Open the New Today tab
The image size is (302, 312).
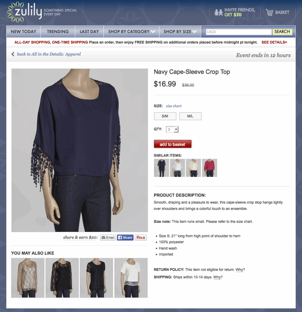(x=23, y=32)
